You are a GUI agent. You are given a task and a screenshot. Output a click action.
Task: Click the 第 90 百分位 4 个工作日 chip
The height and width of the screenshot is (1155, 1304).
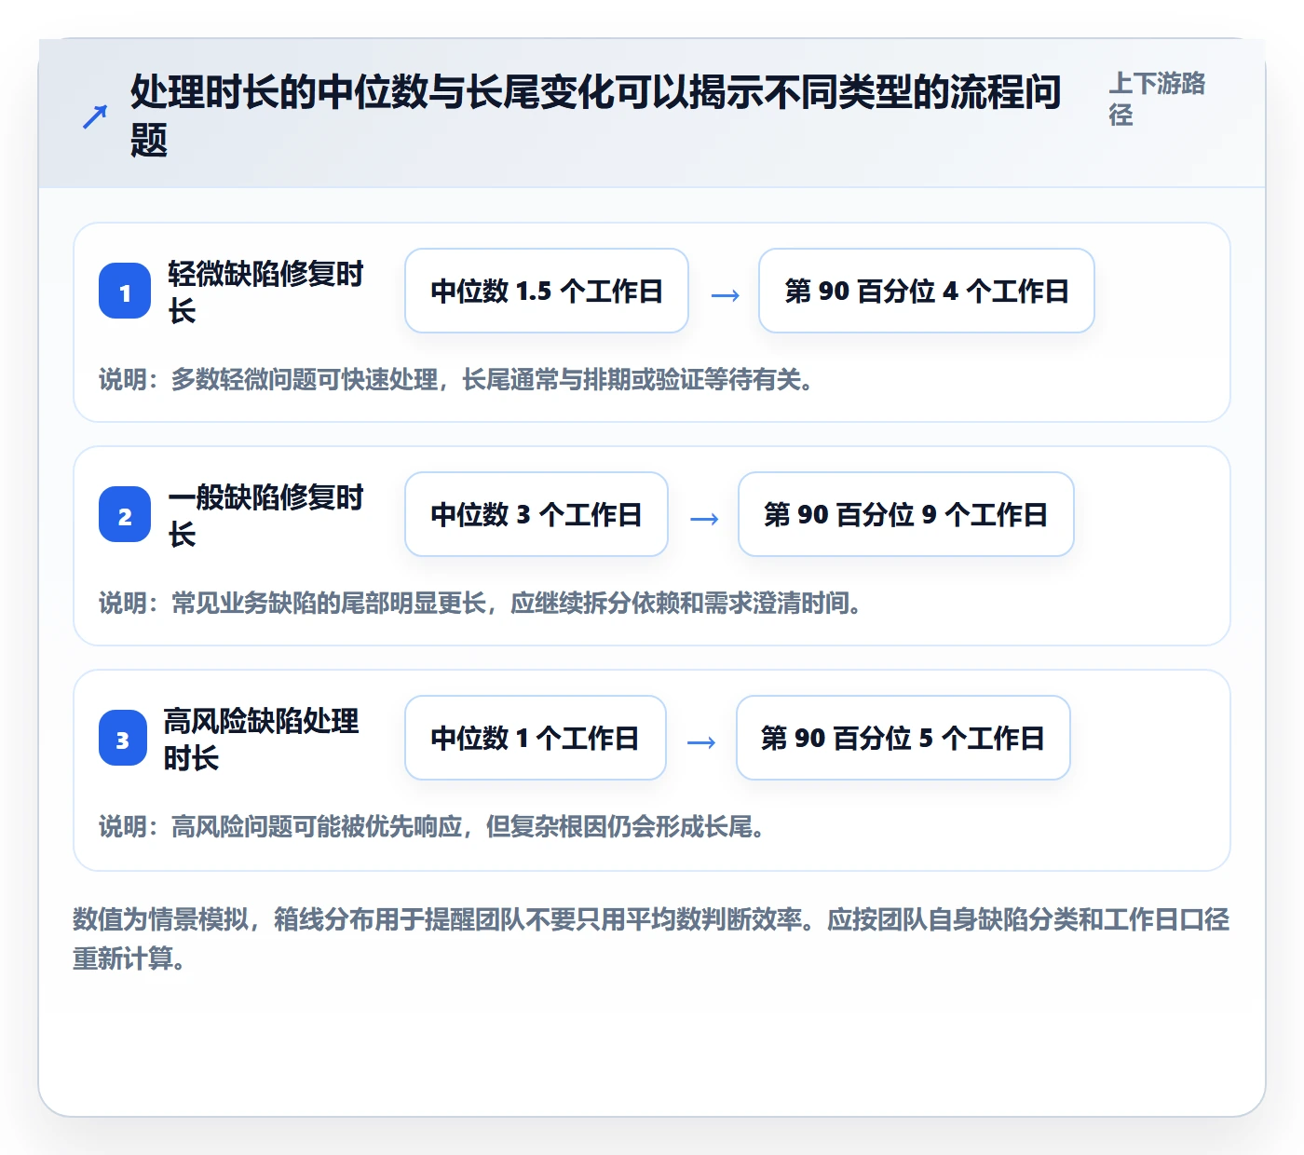[927, 291]
